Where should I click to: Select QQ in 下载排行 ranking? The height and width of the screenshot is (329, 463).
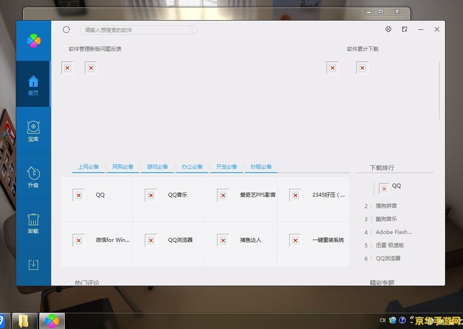[x=396, y=186]
